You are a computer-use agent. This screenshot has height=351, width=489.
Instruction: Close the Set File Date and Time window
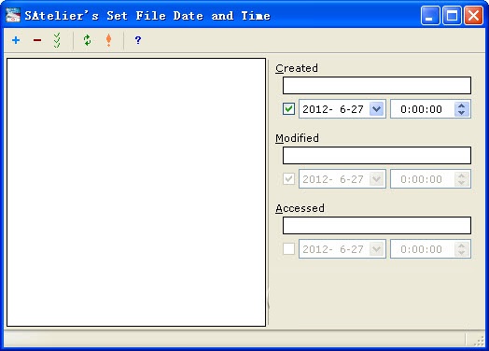pos(473,15)
